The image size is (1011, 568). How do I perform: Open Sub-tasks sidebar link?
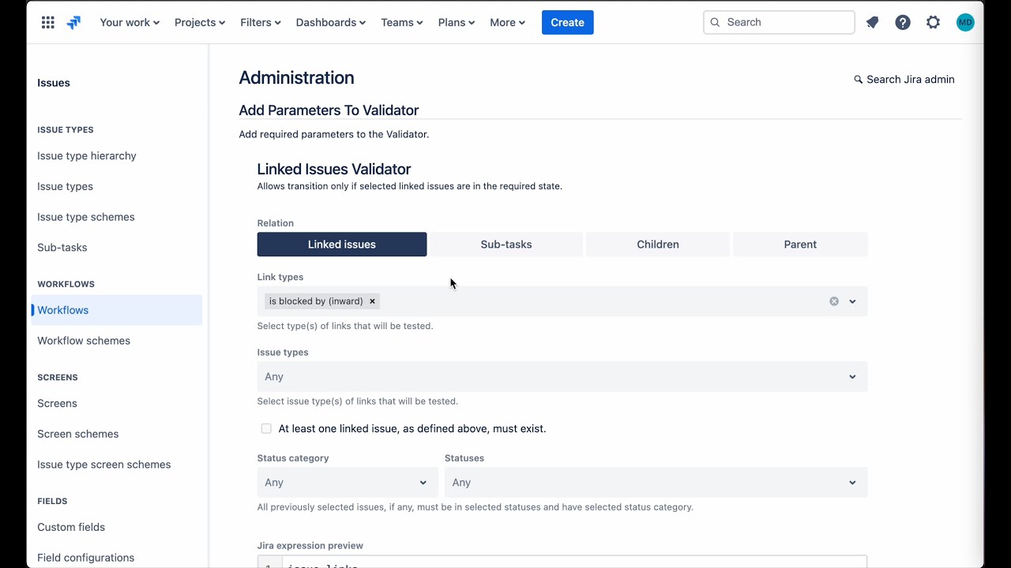click(62, 248)
